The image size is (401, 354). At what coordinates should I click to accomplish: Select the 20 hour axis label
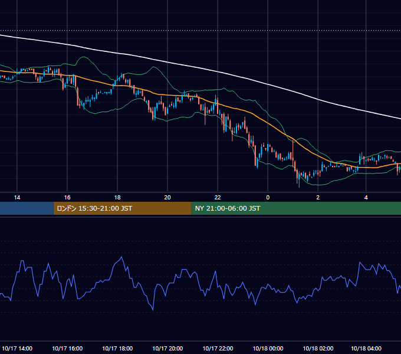tap(167, 198)
